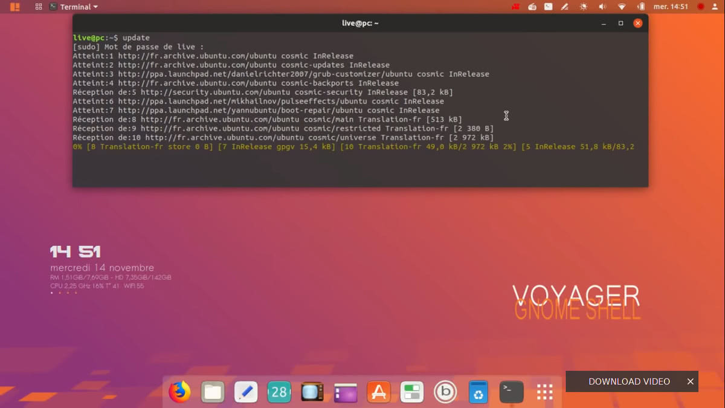The height and width of the screenshot is (408, 725).
Task: Minimize the live@pc terminal window
Action: coord(604,23)
